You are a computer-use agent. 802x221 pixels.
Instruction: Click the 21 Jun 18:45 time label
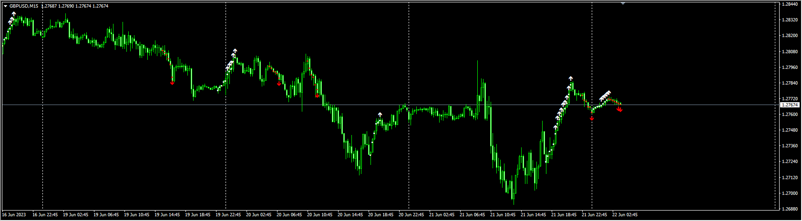coord(564,215)
